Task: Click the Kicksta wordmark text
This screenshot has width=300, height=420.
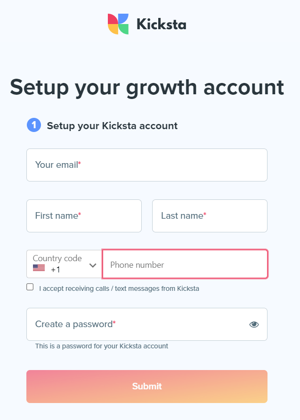Action: tap(162, 25)
